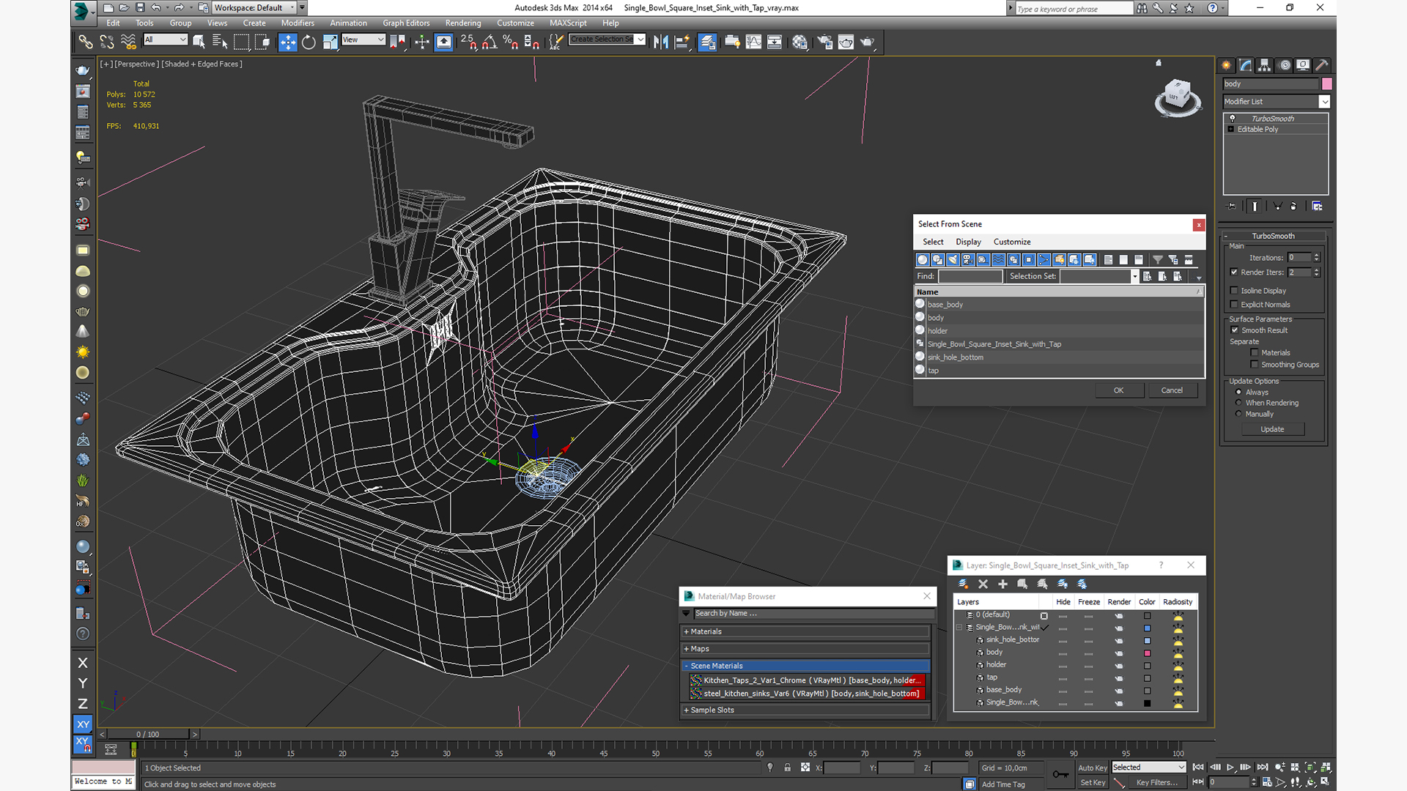Click the body object pink color swatch
The image size is (1407, 791).
point(1326,84)
